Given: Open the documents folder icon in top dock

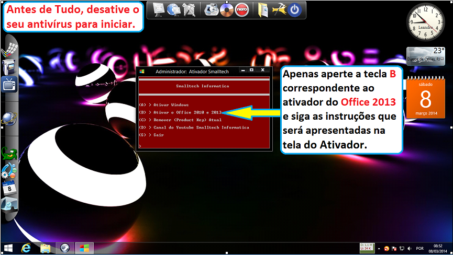Looking at the screenshot, I should coord(263,10).
